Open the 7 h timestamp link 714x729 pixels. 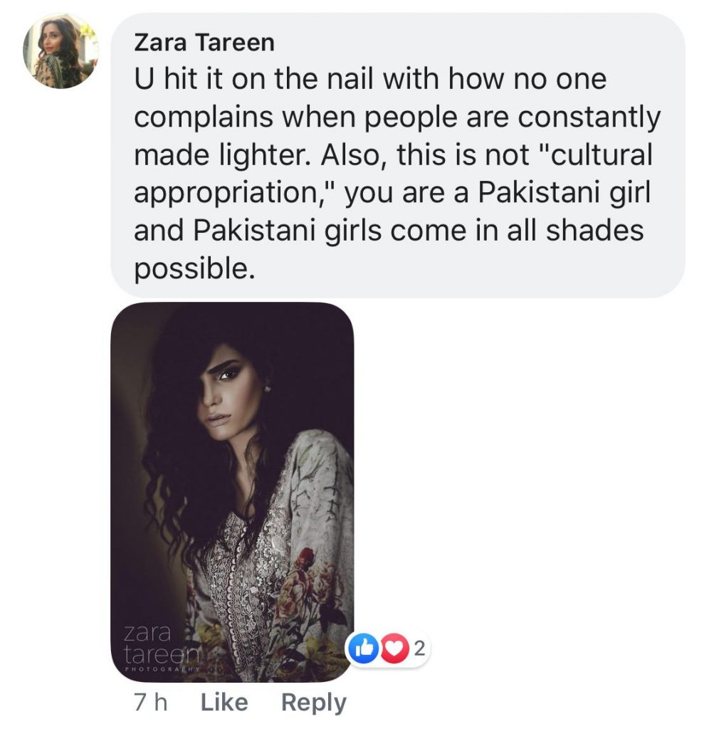tap(150, 702)
